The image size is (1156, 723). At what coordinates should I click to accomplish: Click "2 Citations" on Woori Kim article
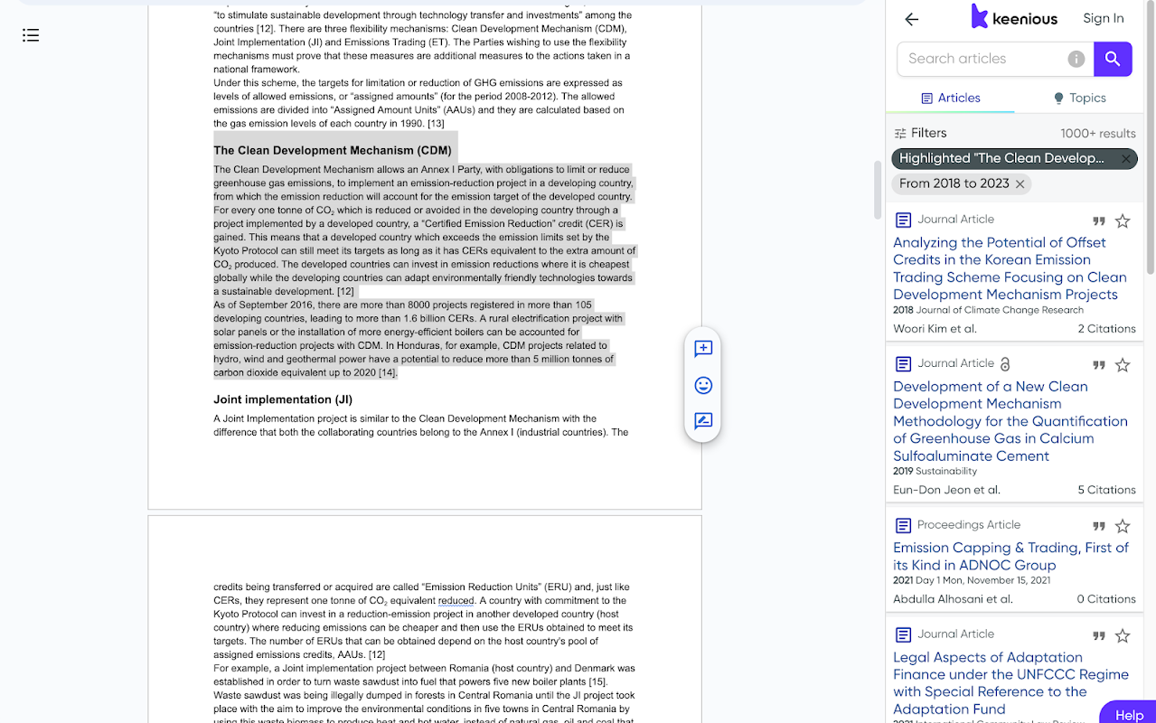point(1106,329)
